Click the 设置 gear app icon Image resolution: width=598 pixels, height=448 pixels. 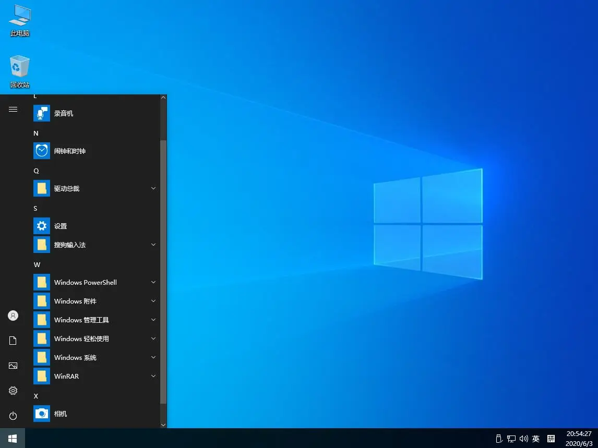42,226
